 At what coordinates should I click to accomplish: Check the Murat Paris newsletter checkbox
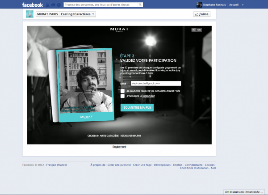tap(122, 91)
